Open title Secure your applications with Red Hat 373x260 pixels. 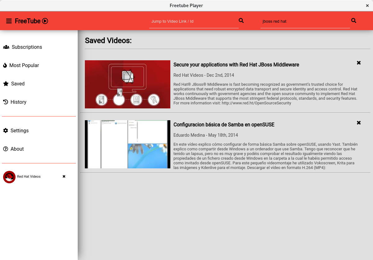point(236,65)
